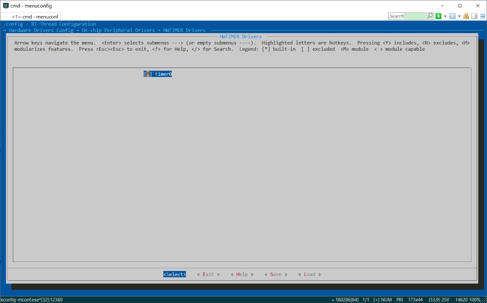Image resolution: width=487 pixels, height=303 pixels.
Task: Click the < Load > button
Action: tap(309, 274)
